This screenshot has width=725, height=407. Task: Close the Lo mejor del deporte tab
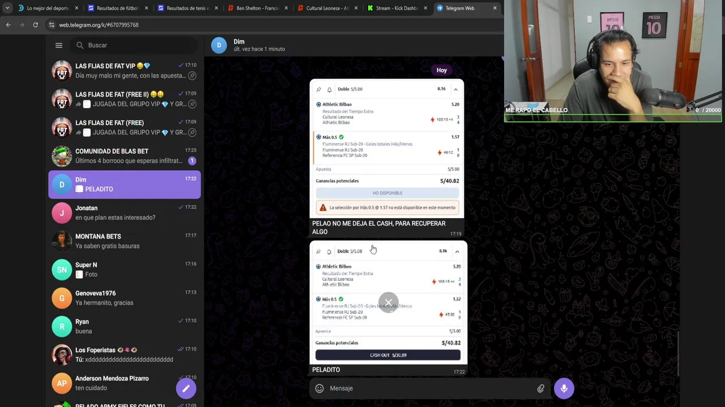(x=76, y=8)
